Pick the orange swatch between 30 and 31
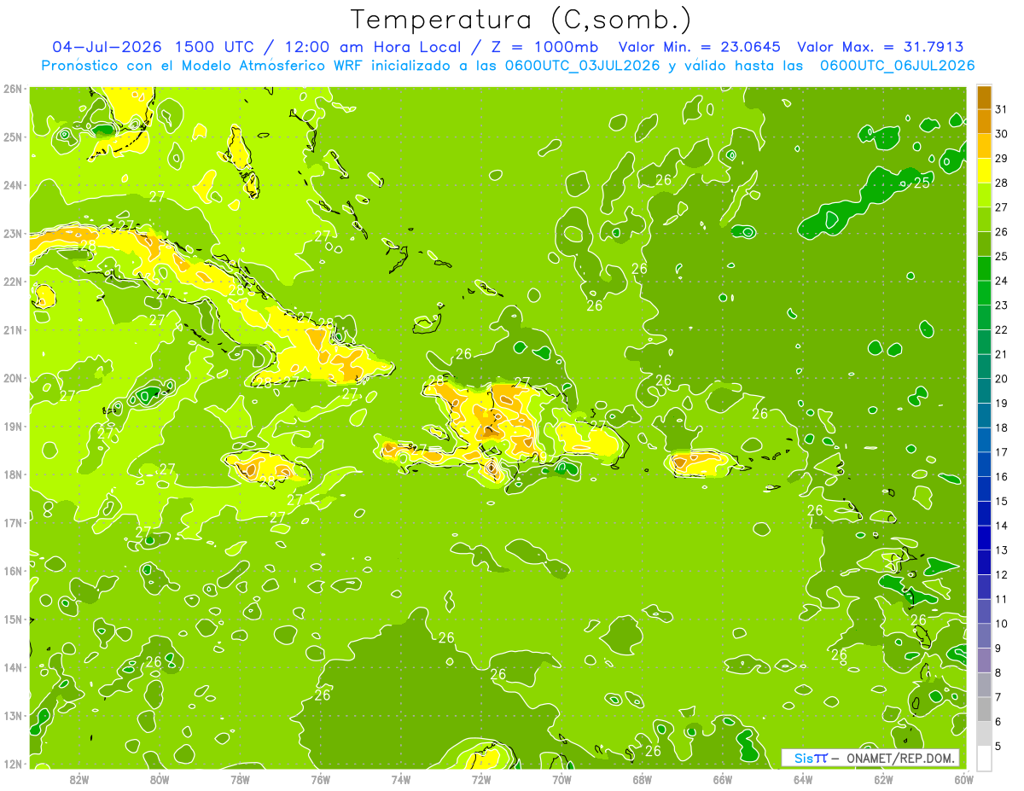The image size is (1024, 791). [x=984, y=122]
